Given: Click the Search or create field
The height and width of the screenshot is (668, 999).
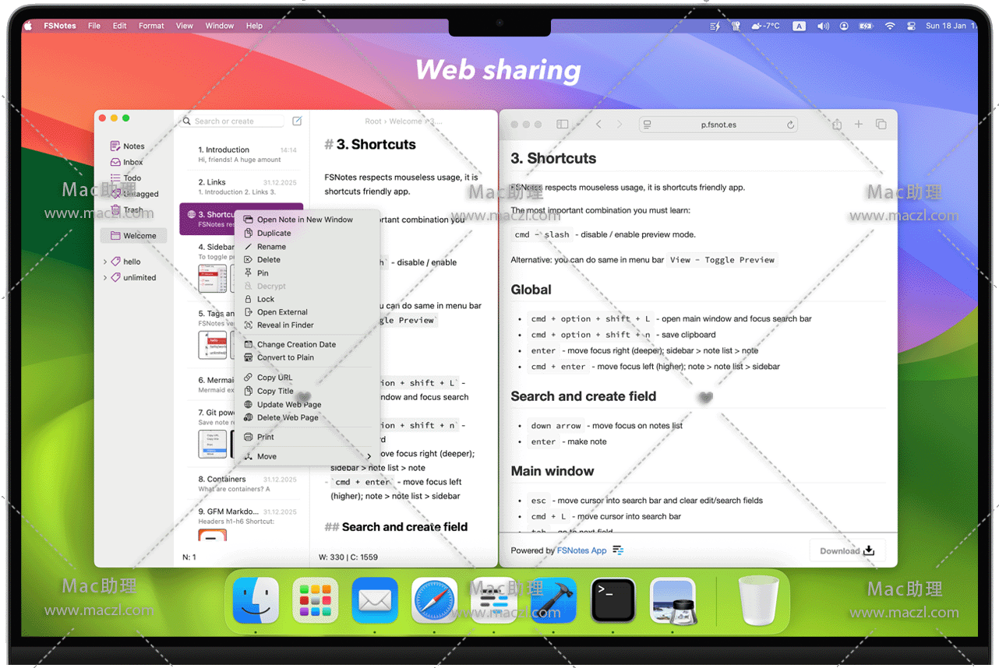Looking at the screenshot, I should pos(234,121).
